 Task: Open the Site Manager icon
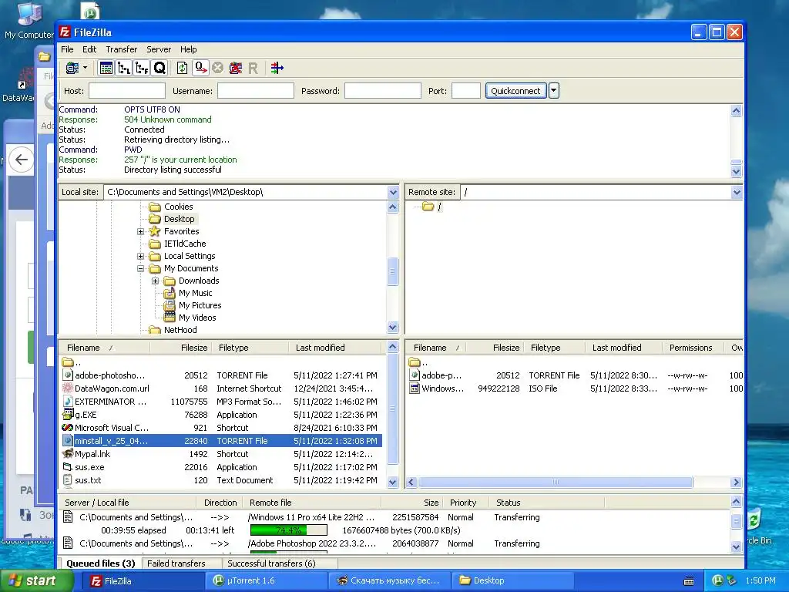pos(72,68)
